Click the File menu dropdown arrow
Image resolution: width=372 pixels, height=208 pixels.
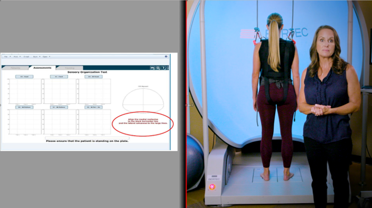(10, 56)
